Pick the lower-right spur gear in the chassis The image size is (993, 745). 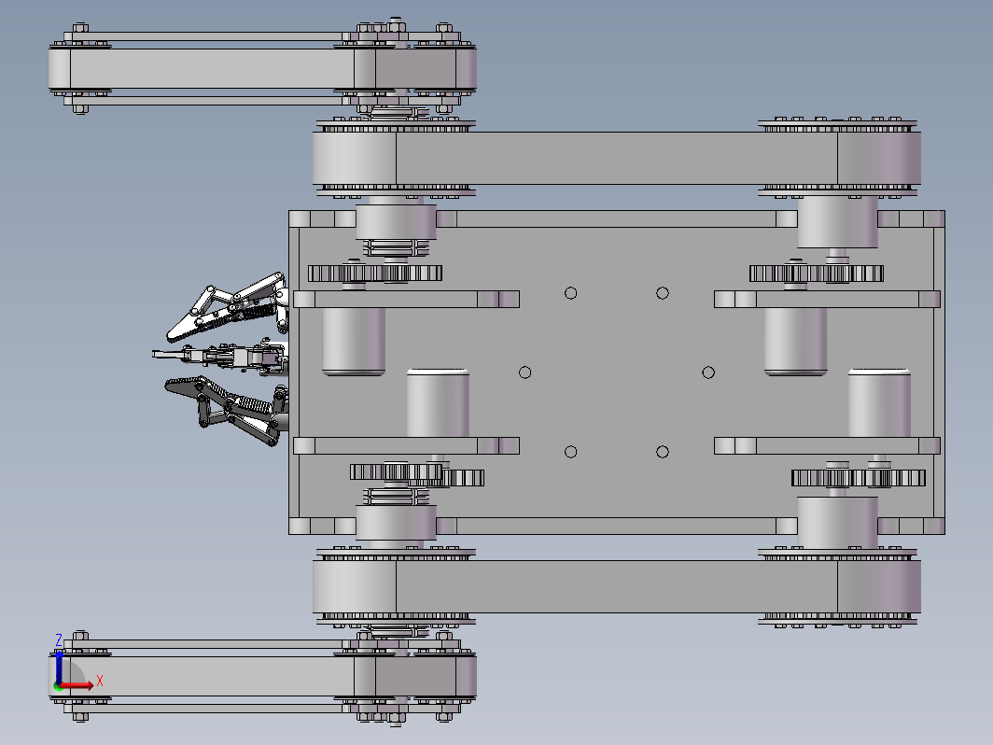point(858,478)
